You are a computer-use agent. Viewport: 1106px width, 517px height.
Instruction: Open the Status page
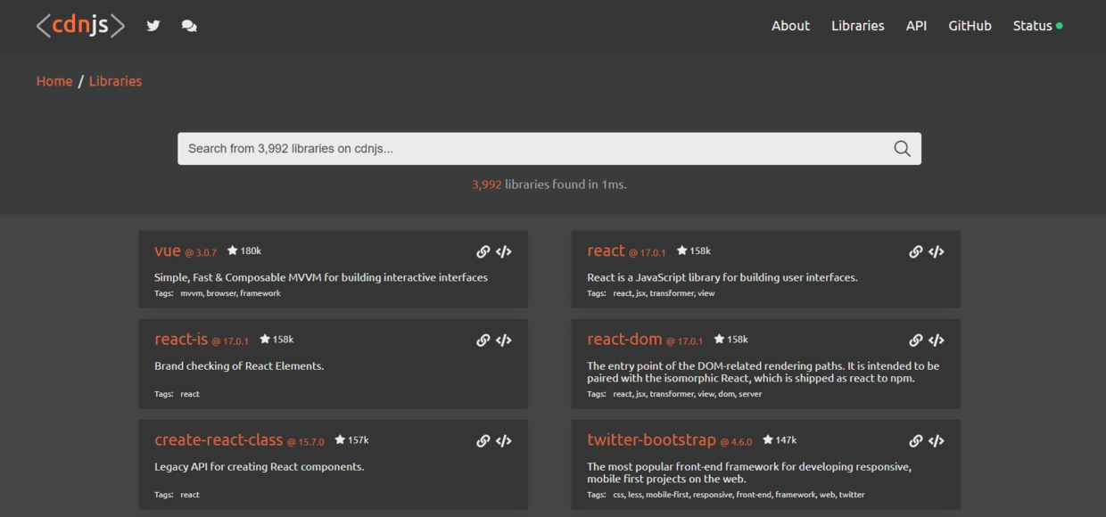point(1032,26)
